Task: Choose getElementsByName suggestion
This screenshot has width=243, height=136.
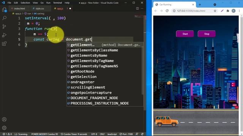Action: coord(105,56)
